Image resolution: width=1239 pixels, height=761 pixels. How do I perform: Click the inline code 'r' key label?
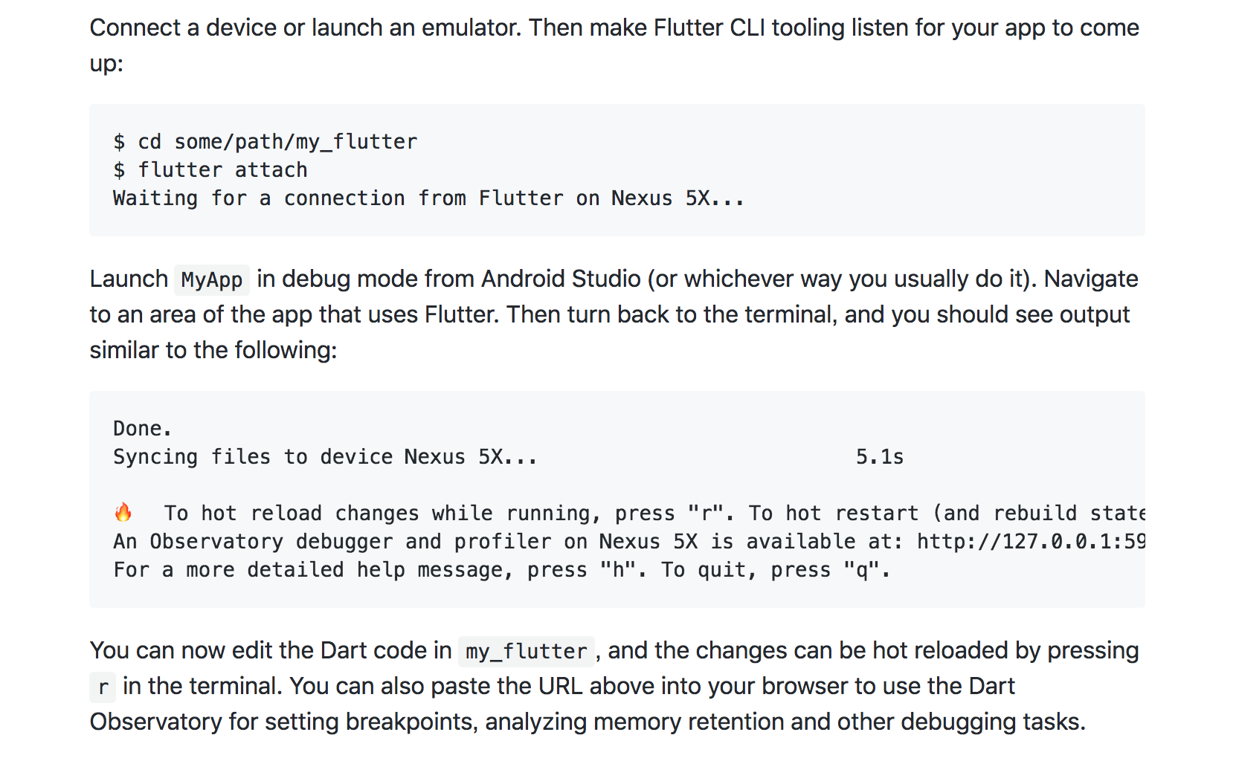coord(103,687)
